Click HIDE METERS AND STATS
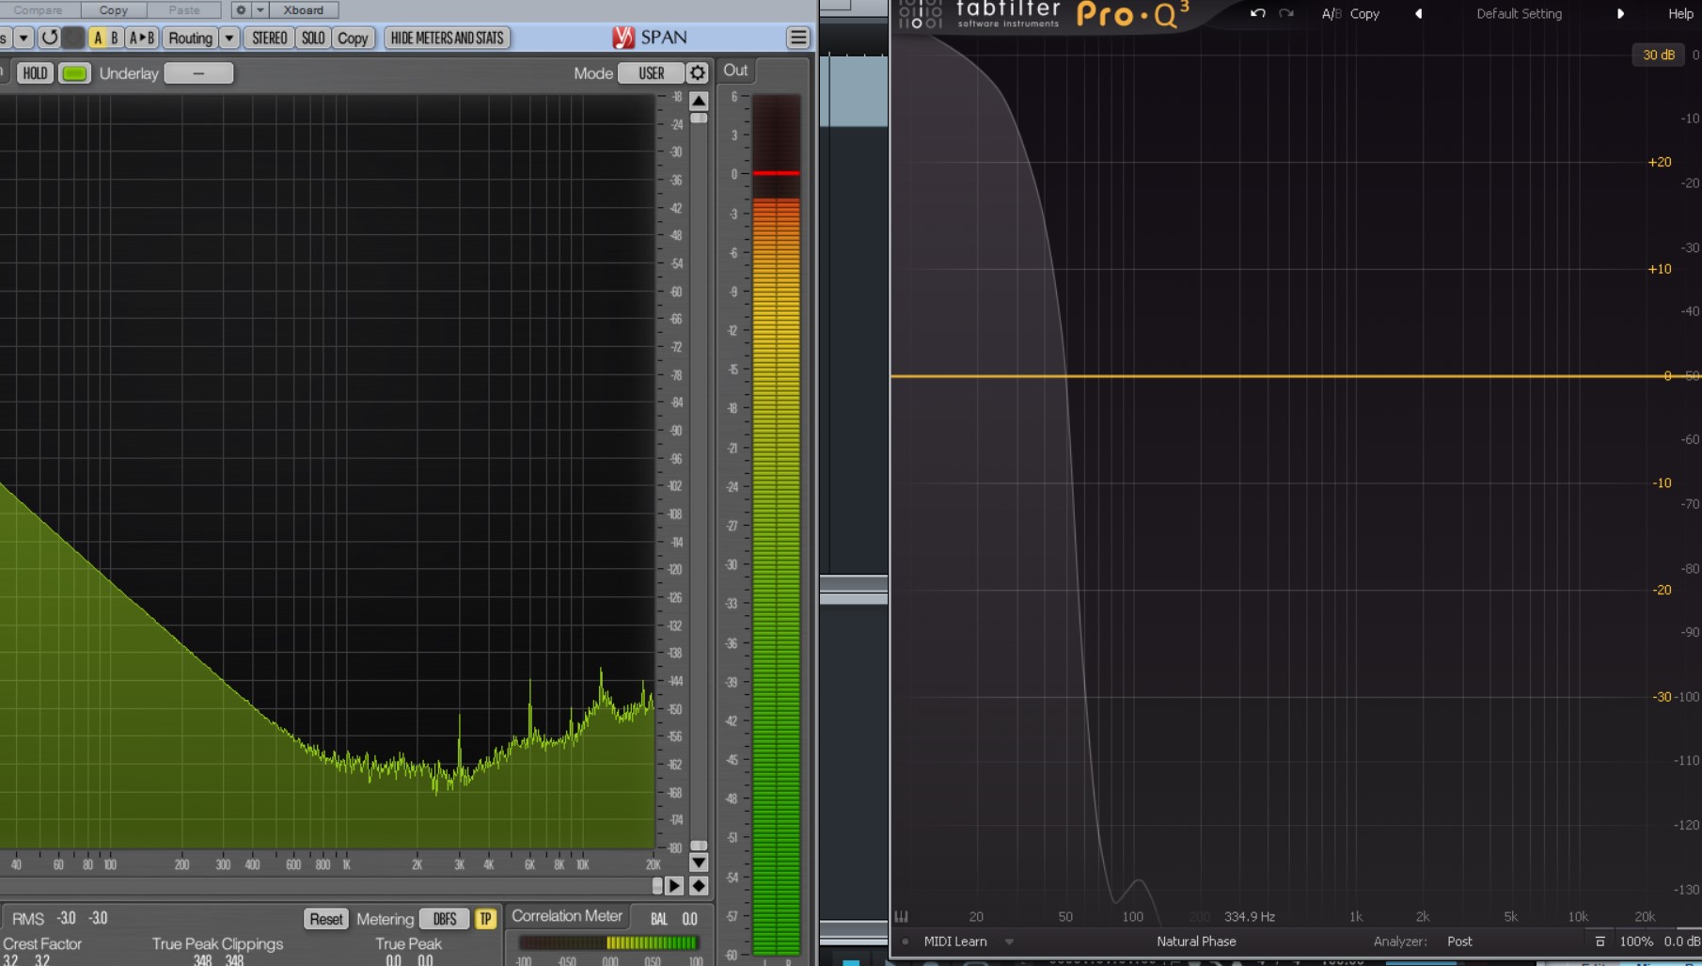This screenshot has width=1702, height=966. [447, 38]
